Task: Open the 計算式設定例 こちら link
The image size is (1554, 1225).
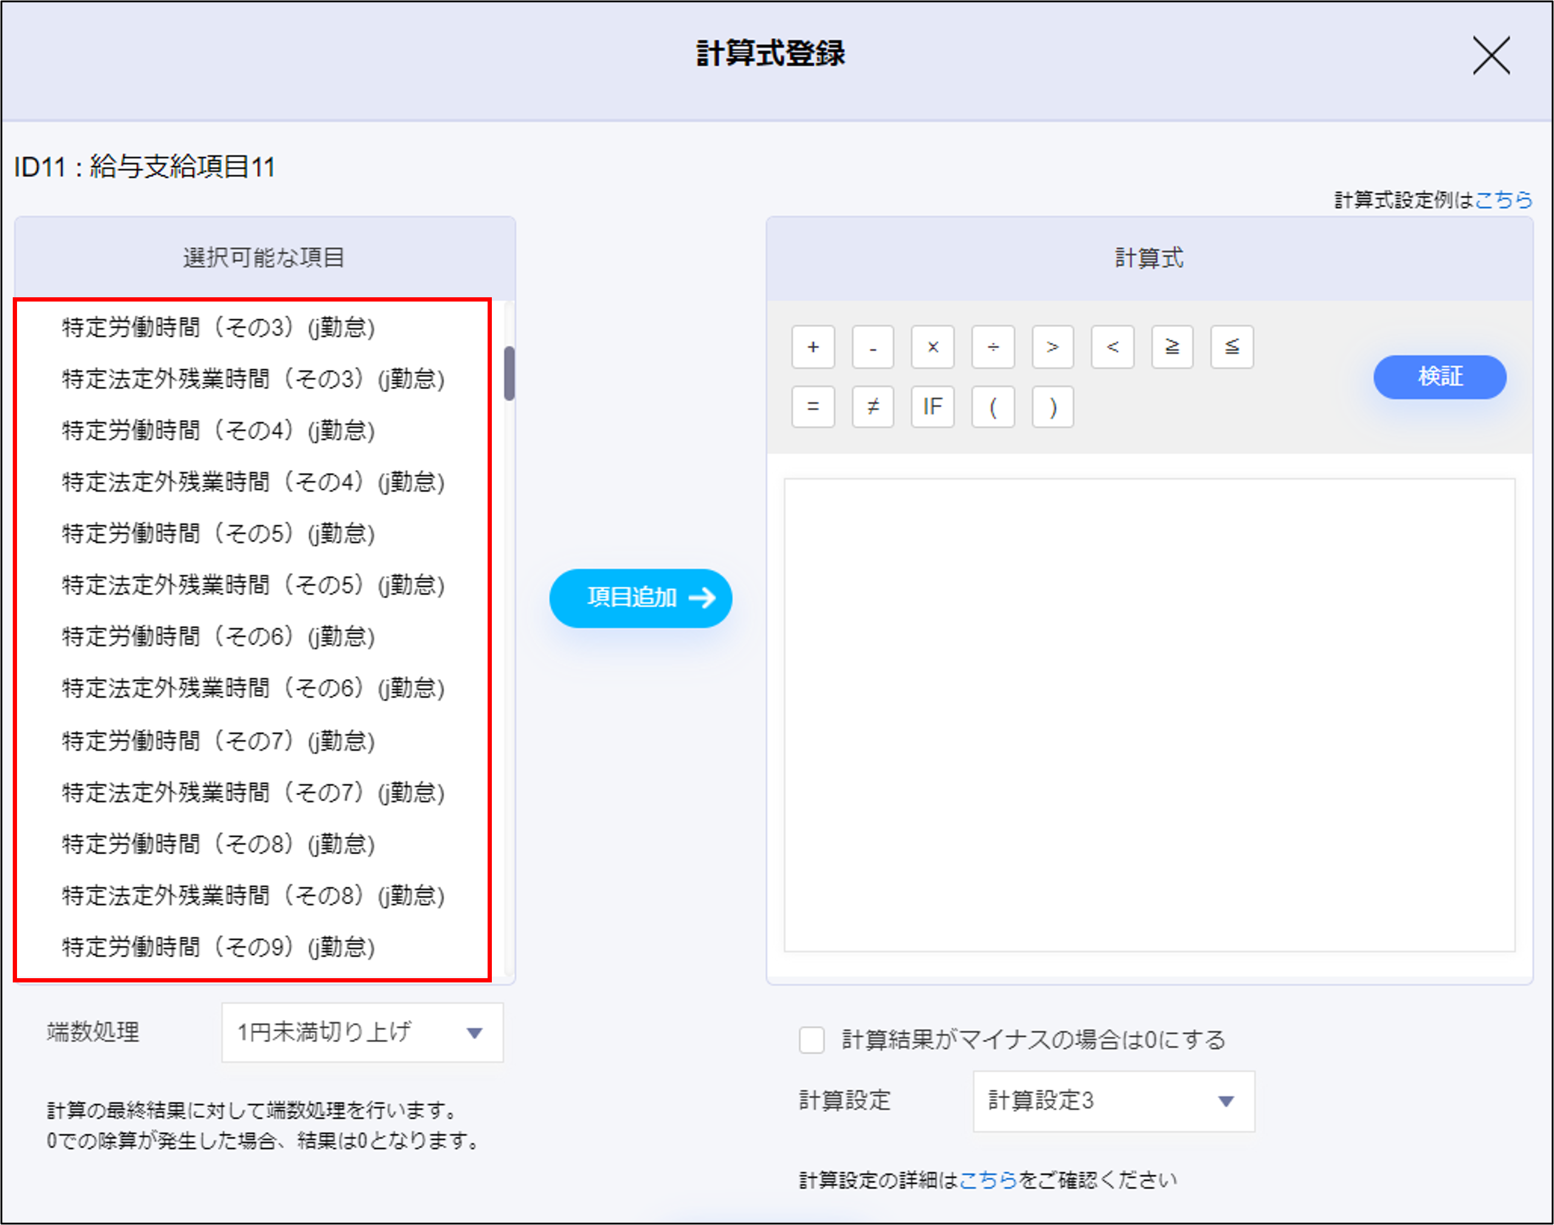Action: pos(1503,199)
